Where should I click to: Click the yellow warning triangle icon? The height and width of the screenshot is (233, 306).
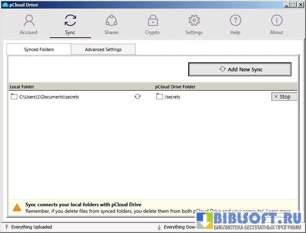(17, 207)
